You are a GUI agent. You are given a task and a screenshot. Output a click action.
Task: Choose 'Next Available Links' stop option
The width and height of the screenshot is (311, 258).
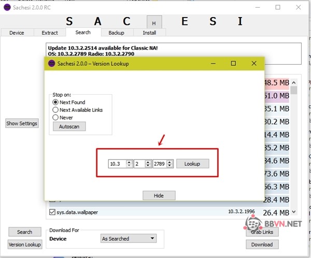pos(55,110)
